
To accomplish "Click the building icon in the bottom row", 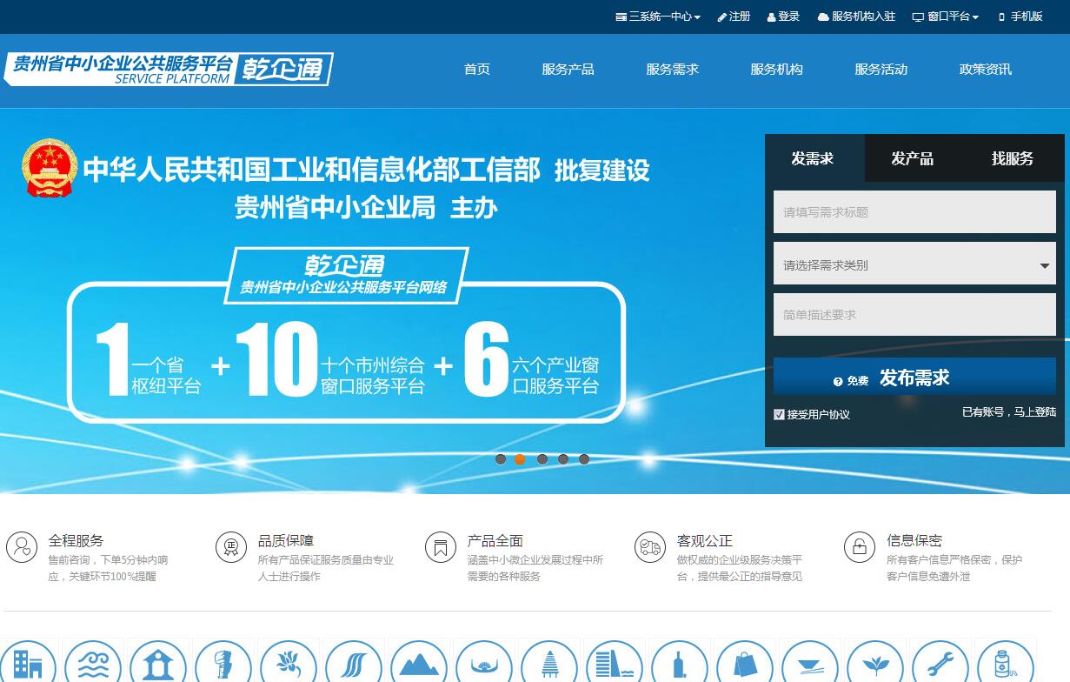I will pyautogui.click(x=28, y=664).
